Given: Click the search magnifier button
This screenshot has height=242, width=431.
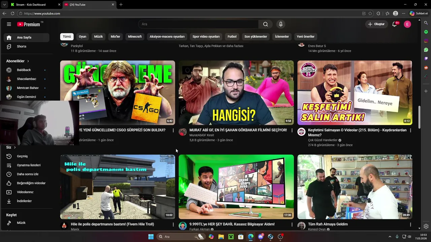Looking at the screenshot, I should click(x=265, y=24).
